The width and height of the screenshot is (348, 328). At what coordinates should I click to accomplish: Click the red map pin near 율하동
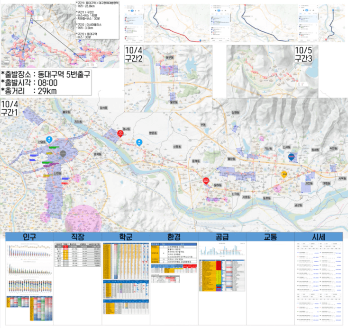[206, 180]
